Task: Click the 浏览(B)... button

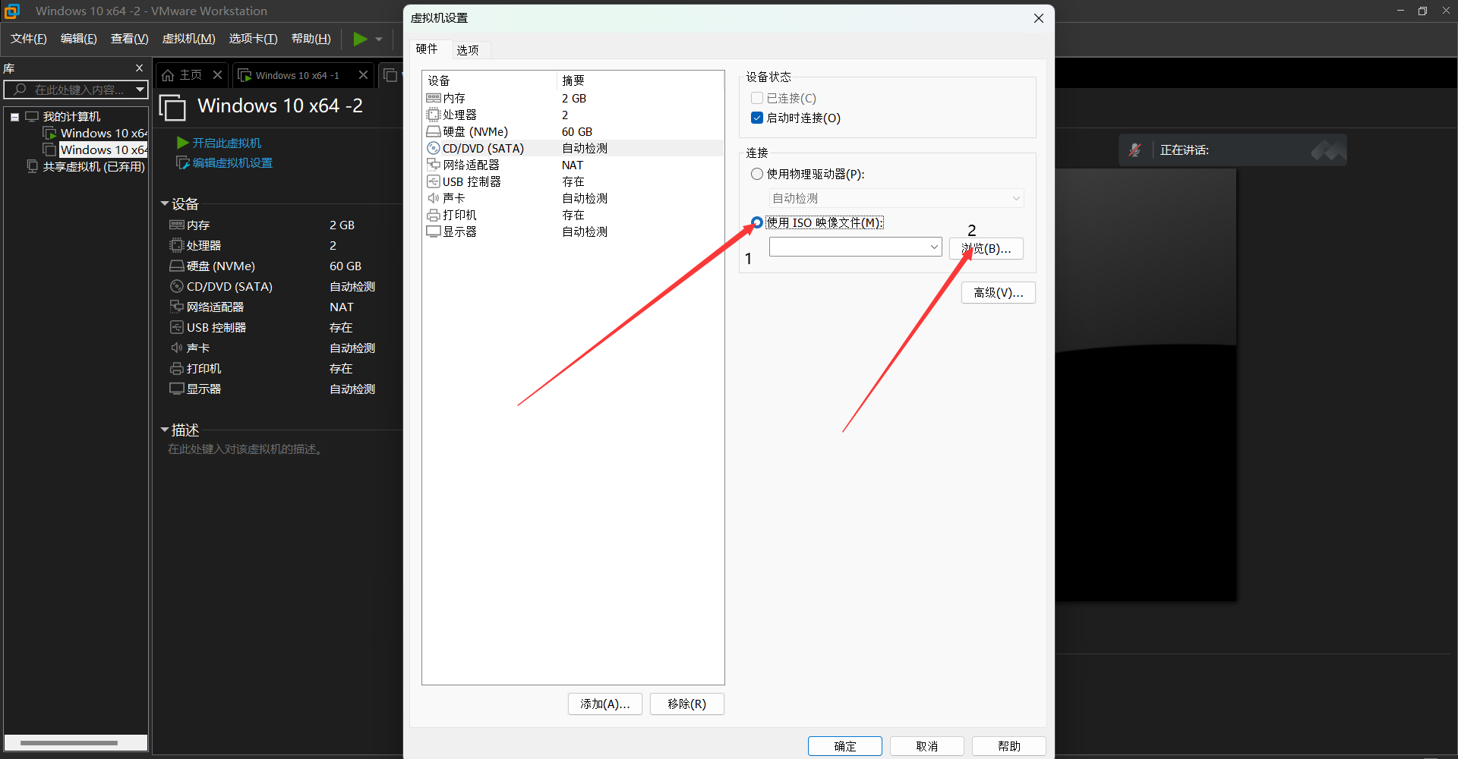Action: click(986, 248)
